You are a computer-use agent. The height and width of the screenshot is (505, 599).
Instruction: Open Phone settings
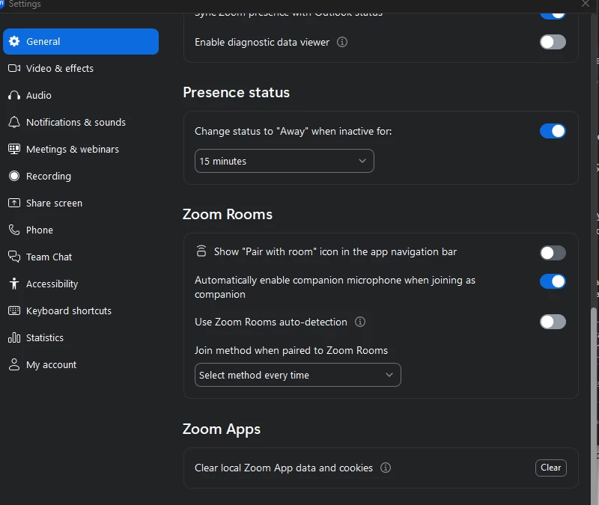tap(81, 230)
